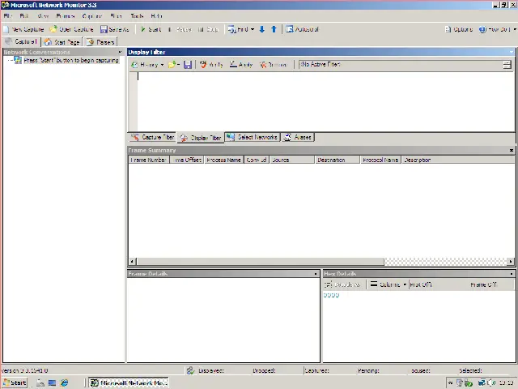Click the Microsoft Network Monitor taskbar button

(x=129, y=383)
